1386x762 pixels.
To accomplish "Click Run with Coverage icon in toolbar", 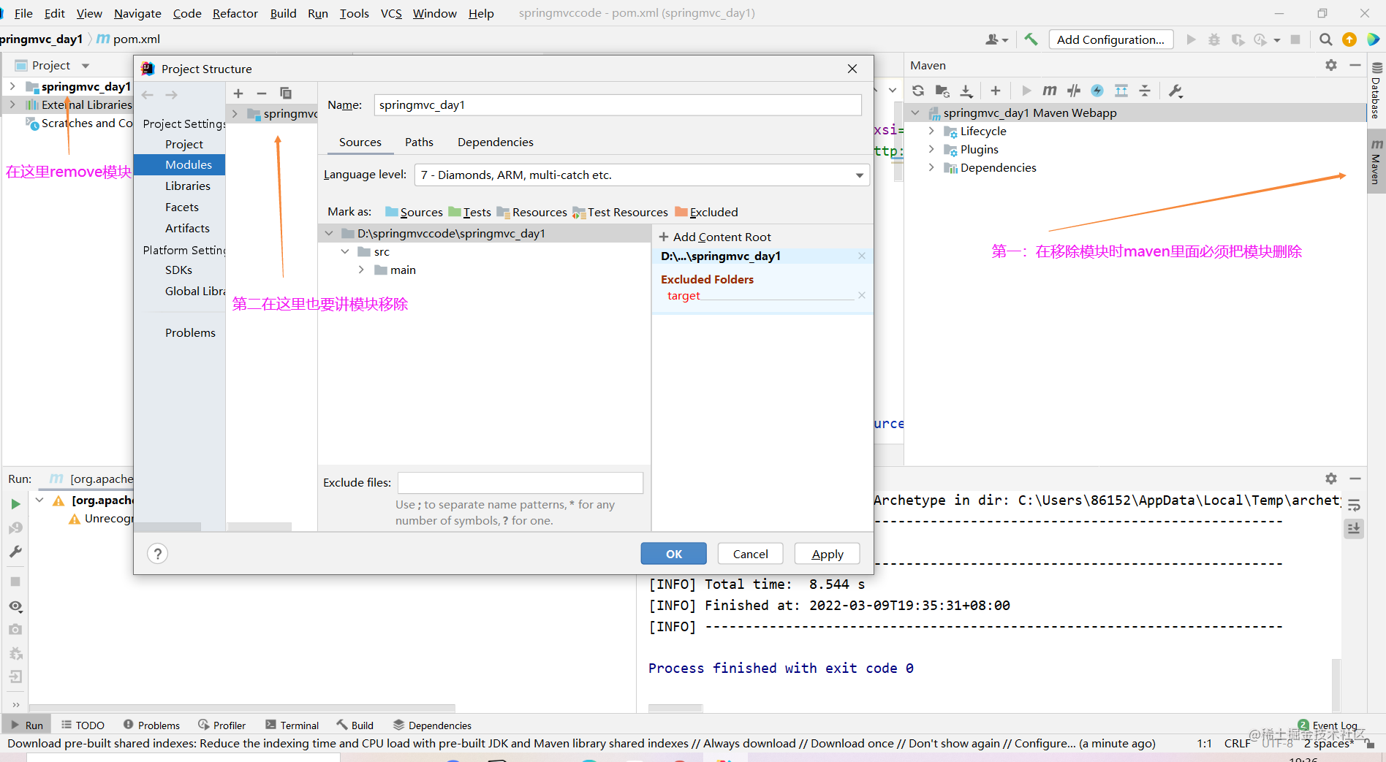I will pos(1238,39).
